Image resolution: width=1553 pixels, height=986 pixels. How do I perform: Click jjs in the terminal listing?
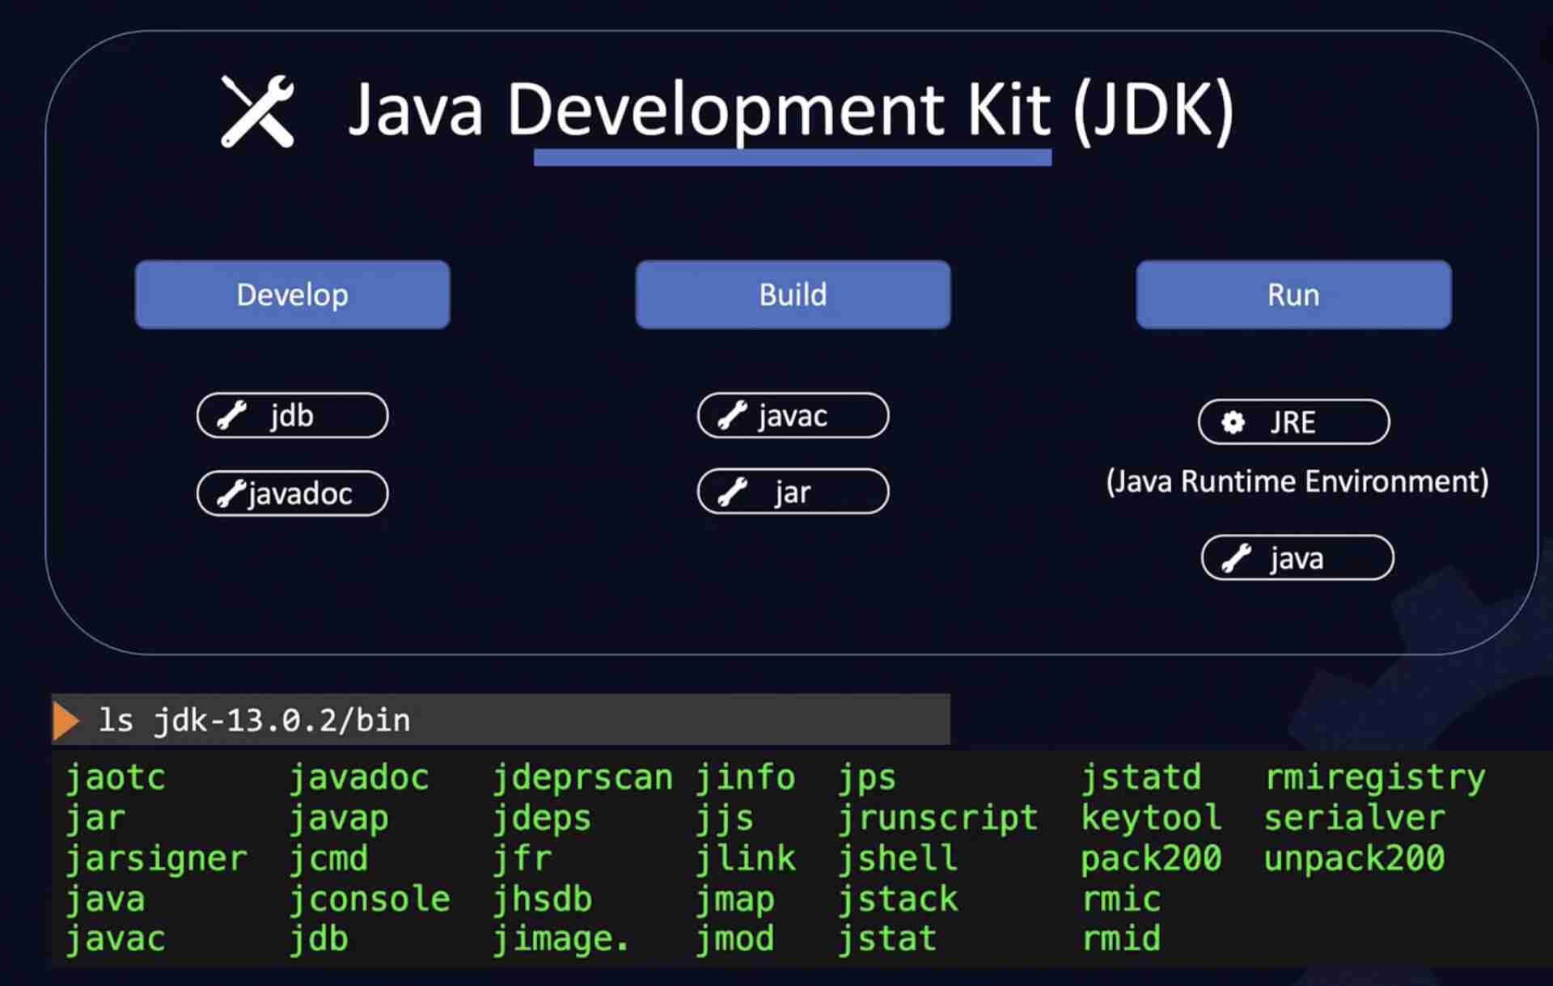tap(726, 818)
